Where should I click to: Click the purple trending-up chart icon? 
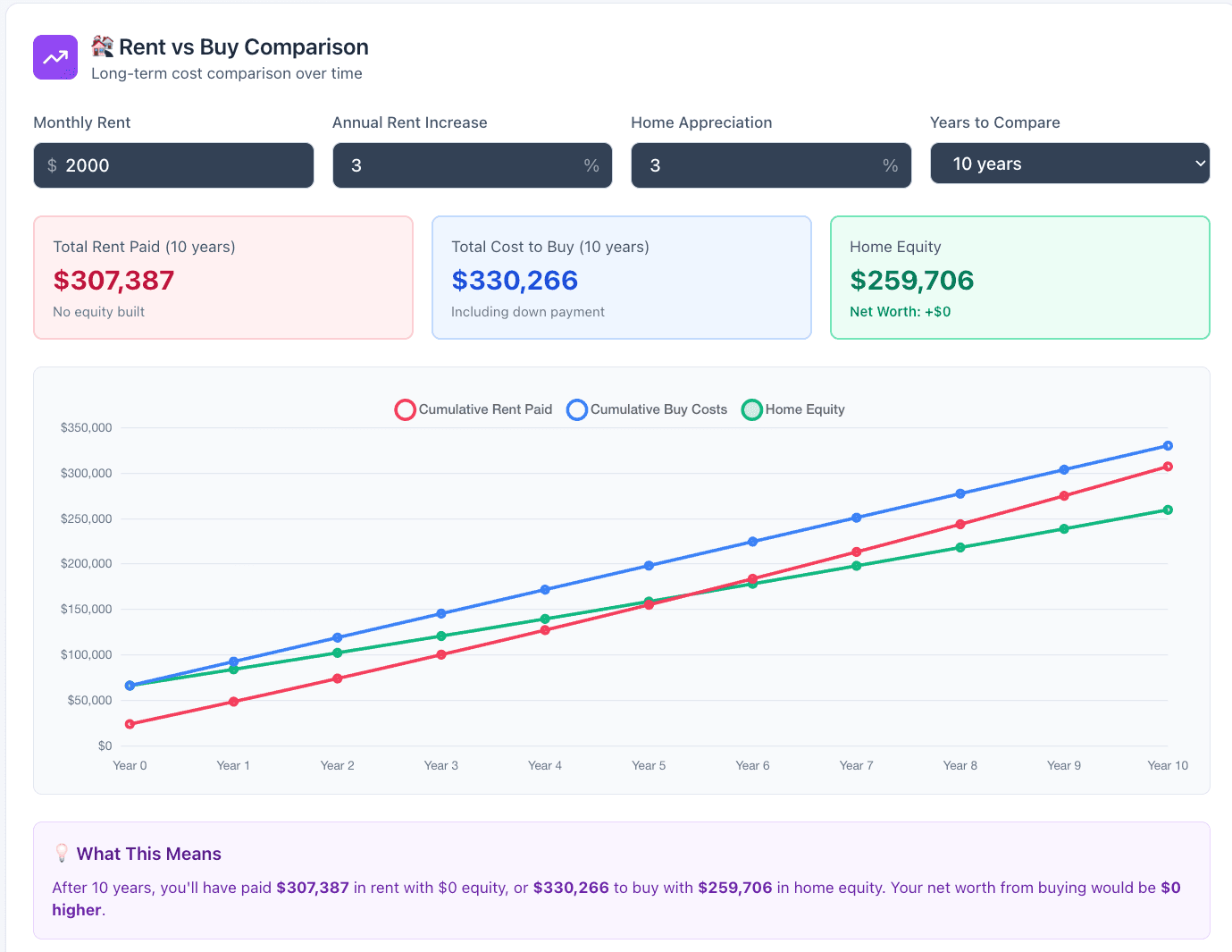pos(55,57)
